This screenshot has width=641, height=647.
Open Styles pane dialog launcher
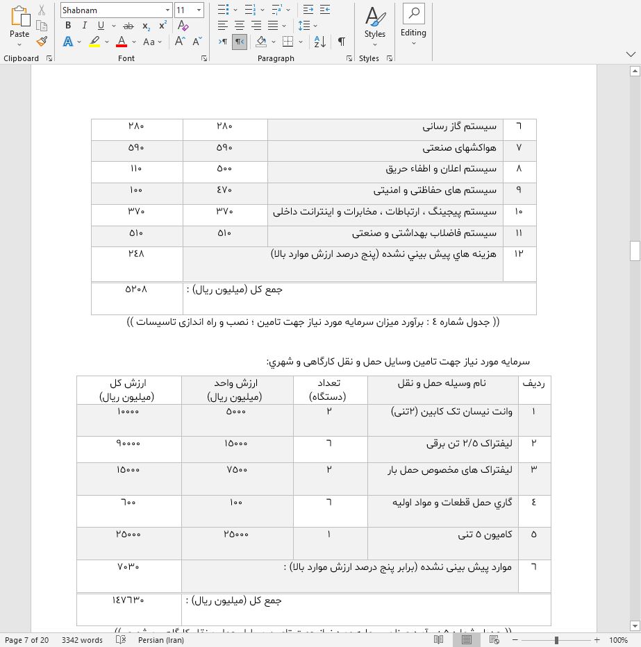pos(389,58)
